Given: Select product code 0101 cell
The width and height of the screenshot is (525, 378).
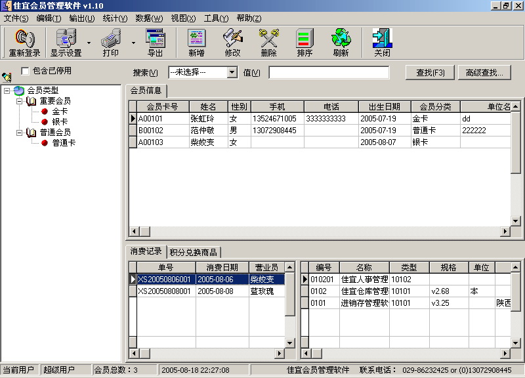Looking at the screenshot, I should [324, 303].
